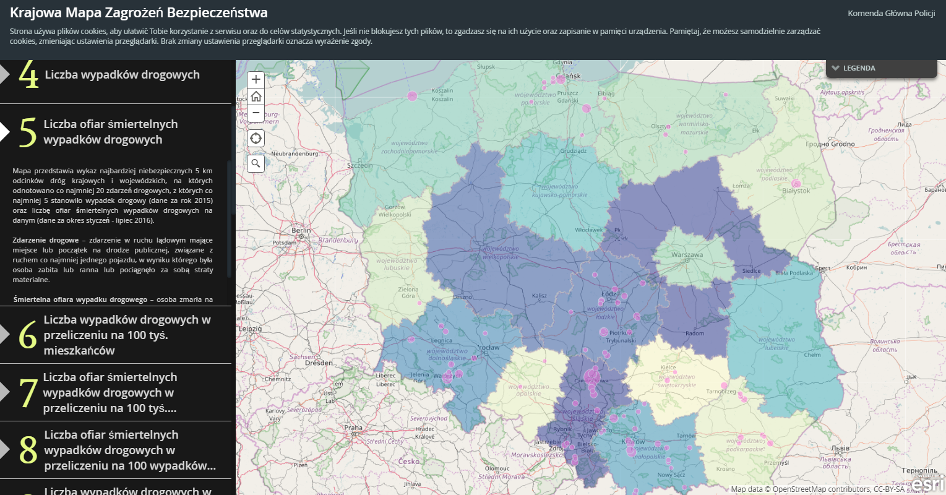
Task: Click the kujawsko-pomorskie voivodeship label
Action: tap(560, 191)
